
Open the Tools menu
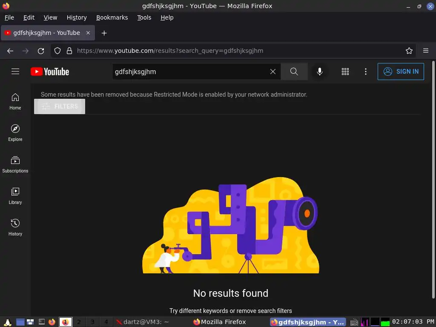click(x=144, y=17)
